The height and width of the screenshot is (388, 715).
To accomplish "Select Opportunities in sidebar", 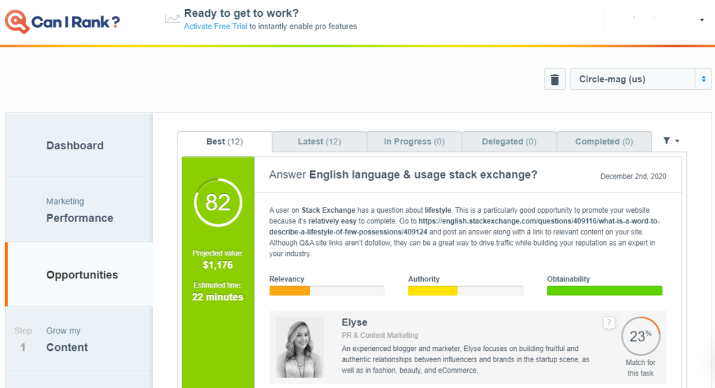I will click(78, 274).
